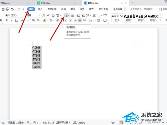
Task: Click the Redo arrow icon
Action: (19, 9)
